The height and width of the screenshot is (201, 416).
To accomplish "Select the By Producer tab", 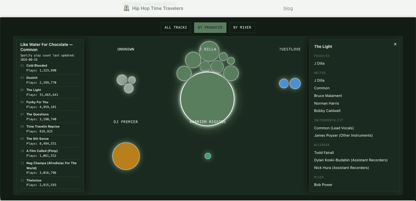I will (210, 27).
